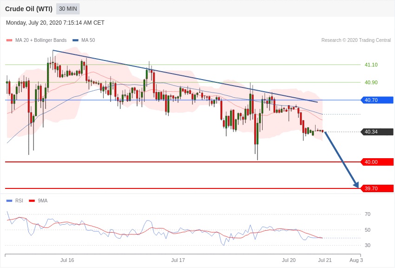Select the red 39.70 target price tag
The image size is (395, 268).
tap(377, 188)
